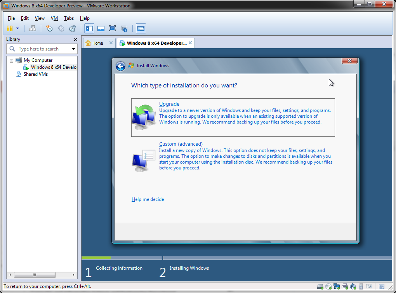Click the Revert to snapshot icon
The width and height of the screenshot is (396, 293).
(x=61, y=28)
